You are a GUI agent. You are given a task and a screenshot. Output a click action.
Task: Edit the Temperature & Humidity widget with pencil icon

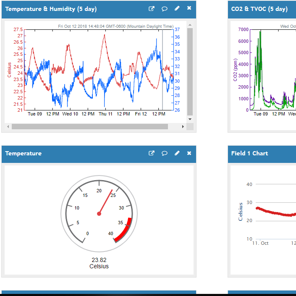coord(177,8)
